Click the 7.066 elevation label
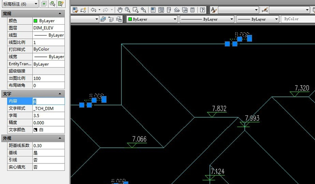The height and width of the screenshot is (184, 315). pyautogui.click(x=139, y=139)
